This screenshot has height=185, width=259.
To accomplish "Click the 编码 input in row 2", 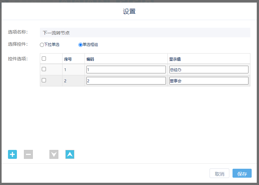I will tap(126, 81).
